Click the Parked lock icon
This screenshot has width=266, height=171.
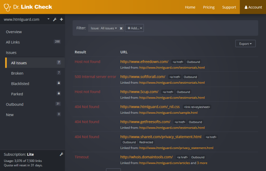click(59, 93)
